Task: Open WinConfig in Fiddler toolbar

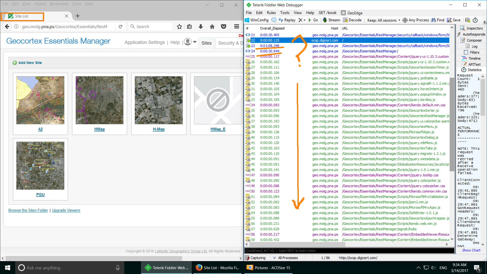Action: [x=256, y=20]
